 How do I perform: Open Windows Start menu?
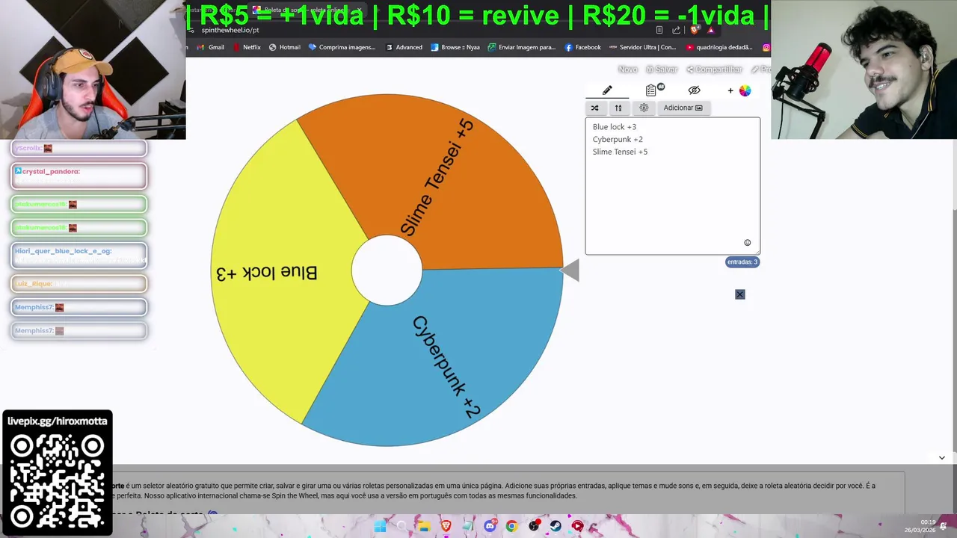(x=380, y=526)
